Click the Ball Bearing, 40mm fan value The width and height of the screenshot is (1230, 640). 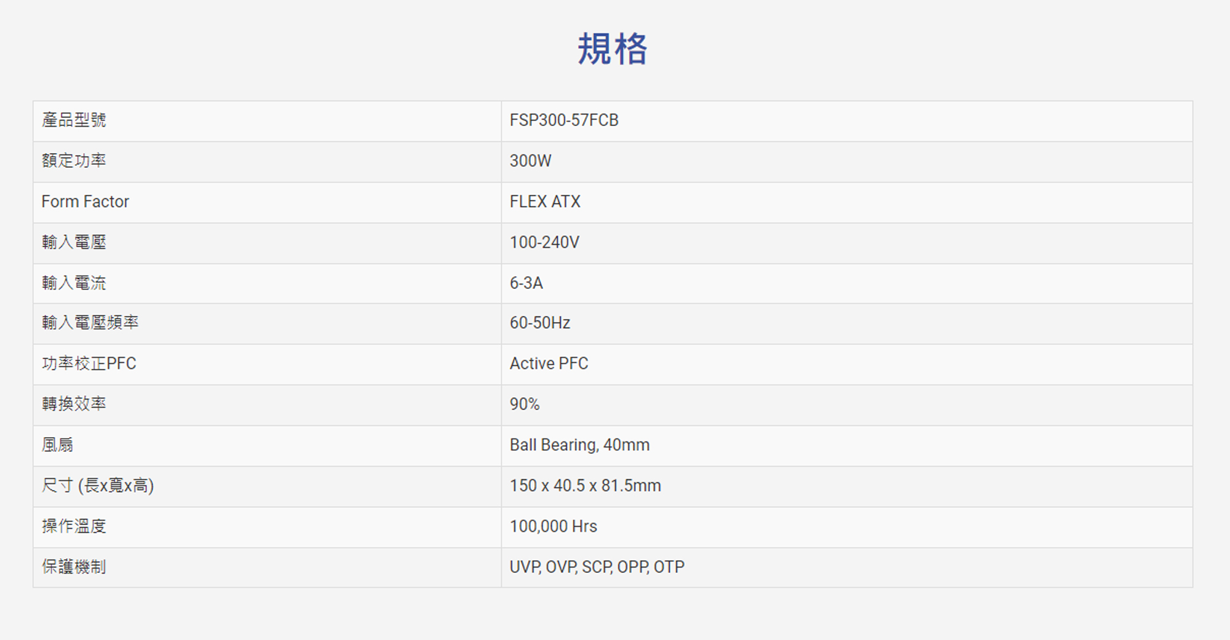[579, 445]
